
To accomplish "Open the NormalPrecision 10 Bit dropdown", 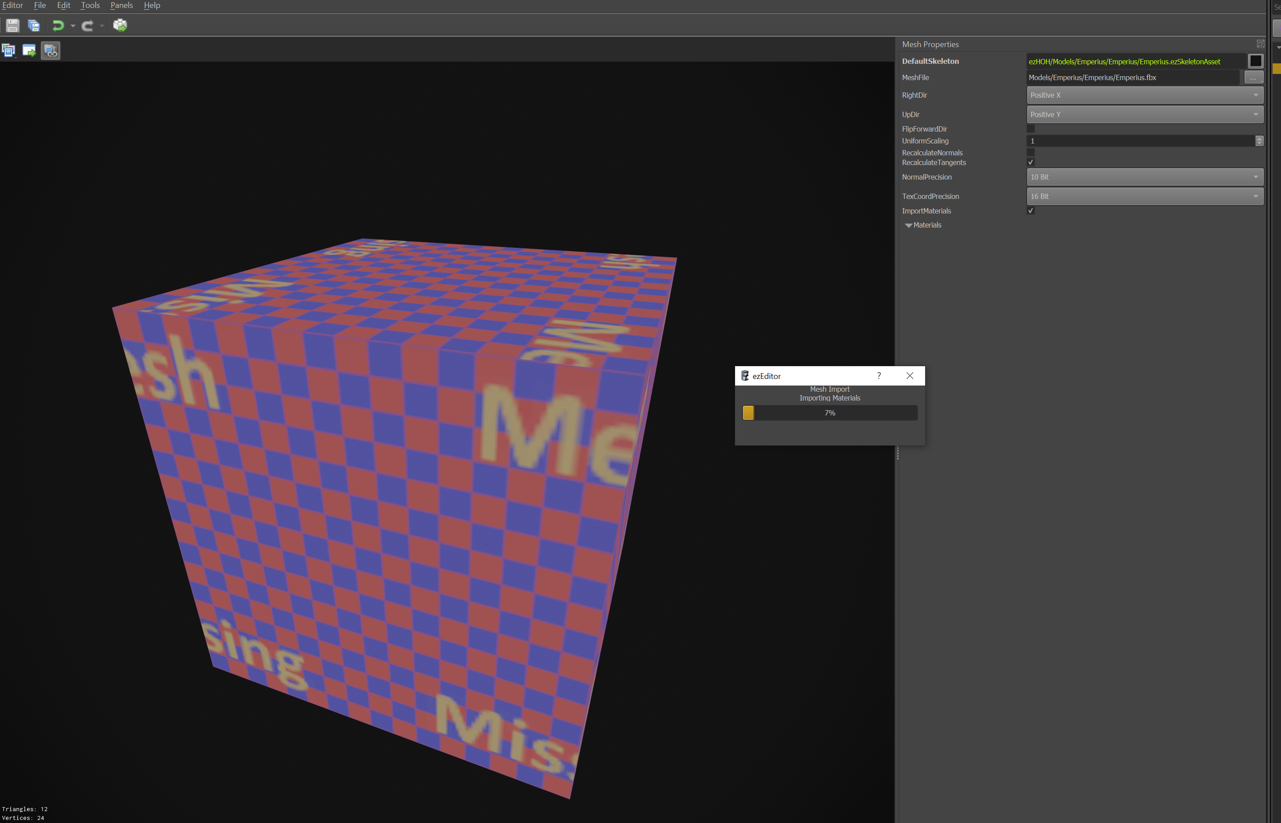I will click(x=1145, y=177).
